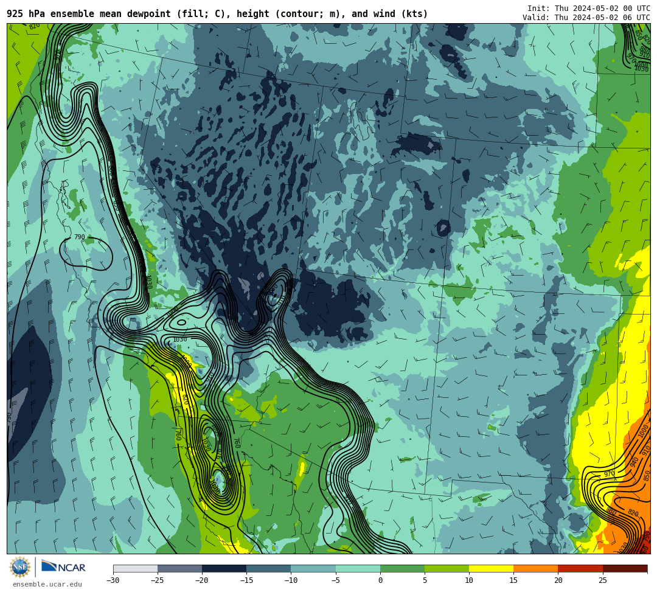This screenshot has width=657, height=592.
Task: Click the 790 contour label inside the closed oval
Action: point(80,237)
